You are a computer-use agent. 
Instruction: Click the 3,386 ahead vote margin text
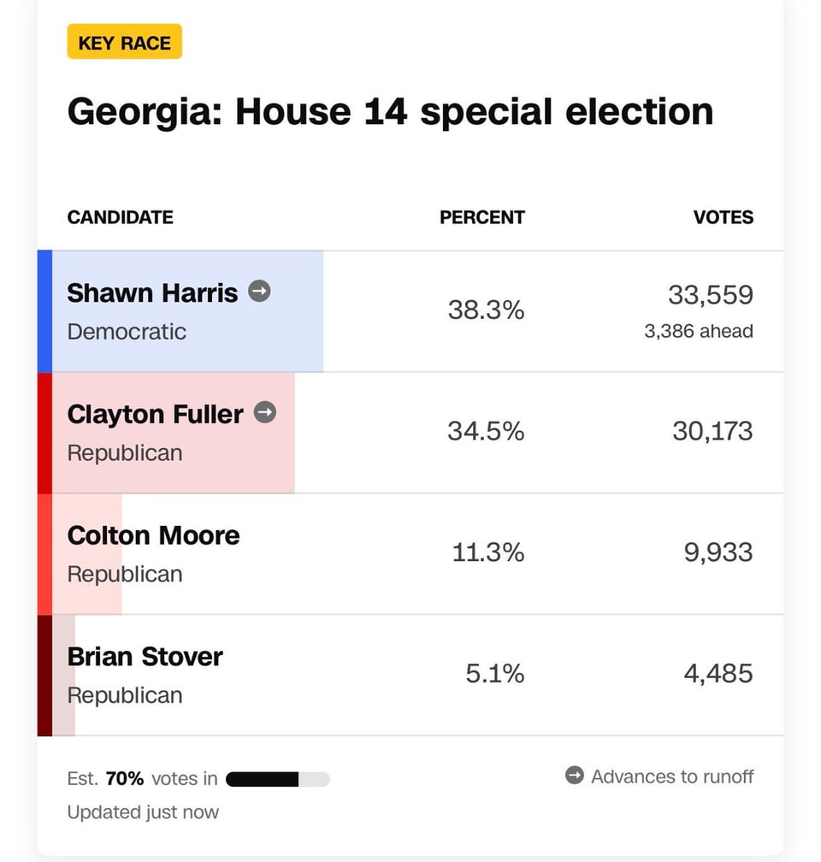(699, 331)
